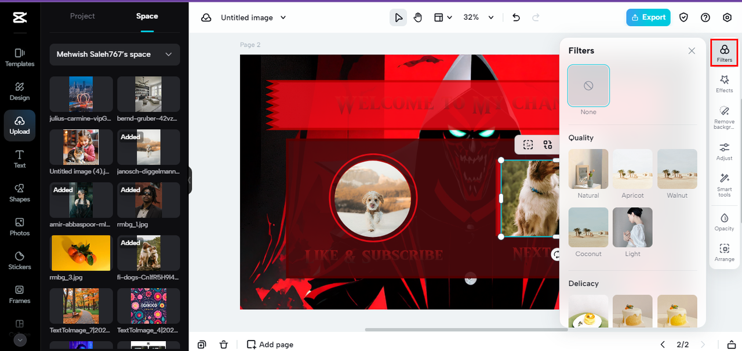Delete the current page with trash icon

(x=224, y=345)
